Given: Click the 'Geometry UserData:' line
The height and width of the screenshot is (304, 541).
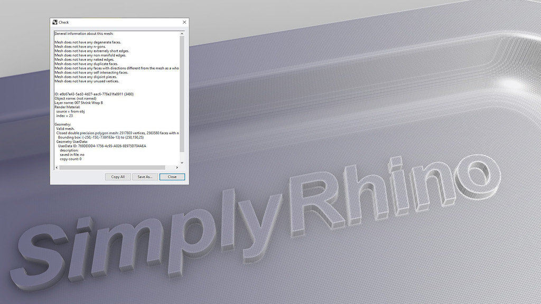Looking at the screenshot, I should pyautogui.click(x=72, y=141).
